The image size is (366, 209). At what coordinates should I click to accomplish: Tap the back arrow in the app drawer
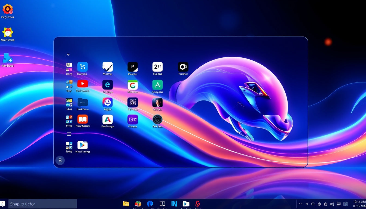click(69, 54)
